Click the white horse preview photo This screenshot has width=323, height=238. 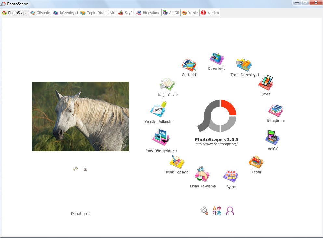click(80, 116)
